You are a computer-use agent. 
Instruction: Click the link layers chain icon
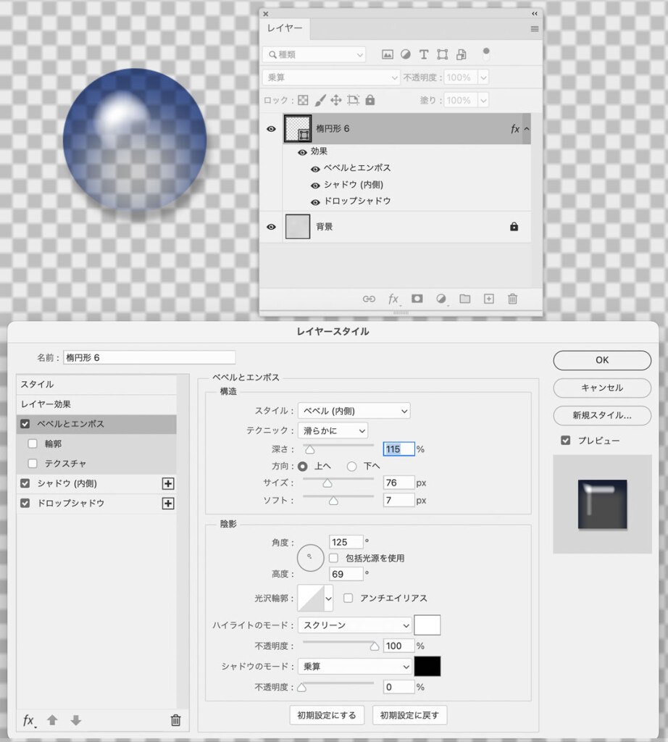pos(369,299)
